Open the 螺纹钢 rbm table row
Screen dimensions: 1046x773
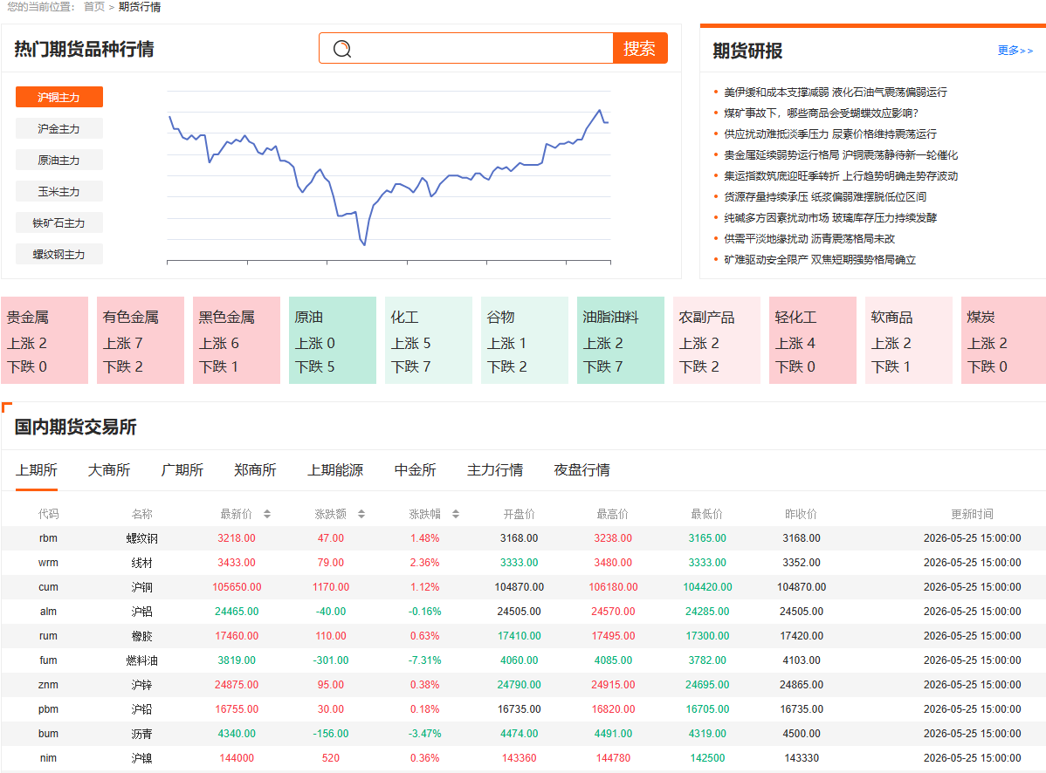523,538
